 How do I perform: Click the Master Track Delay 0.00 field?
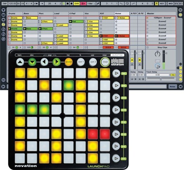158,75
